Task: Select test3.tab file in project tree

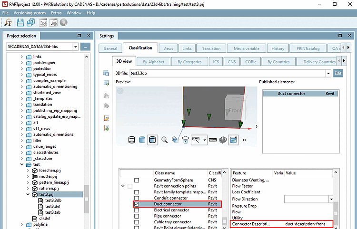Action: click(x=53, y=212)
